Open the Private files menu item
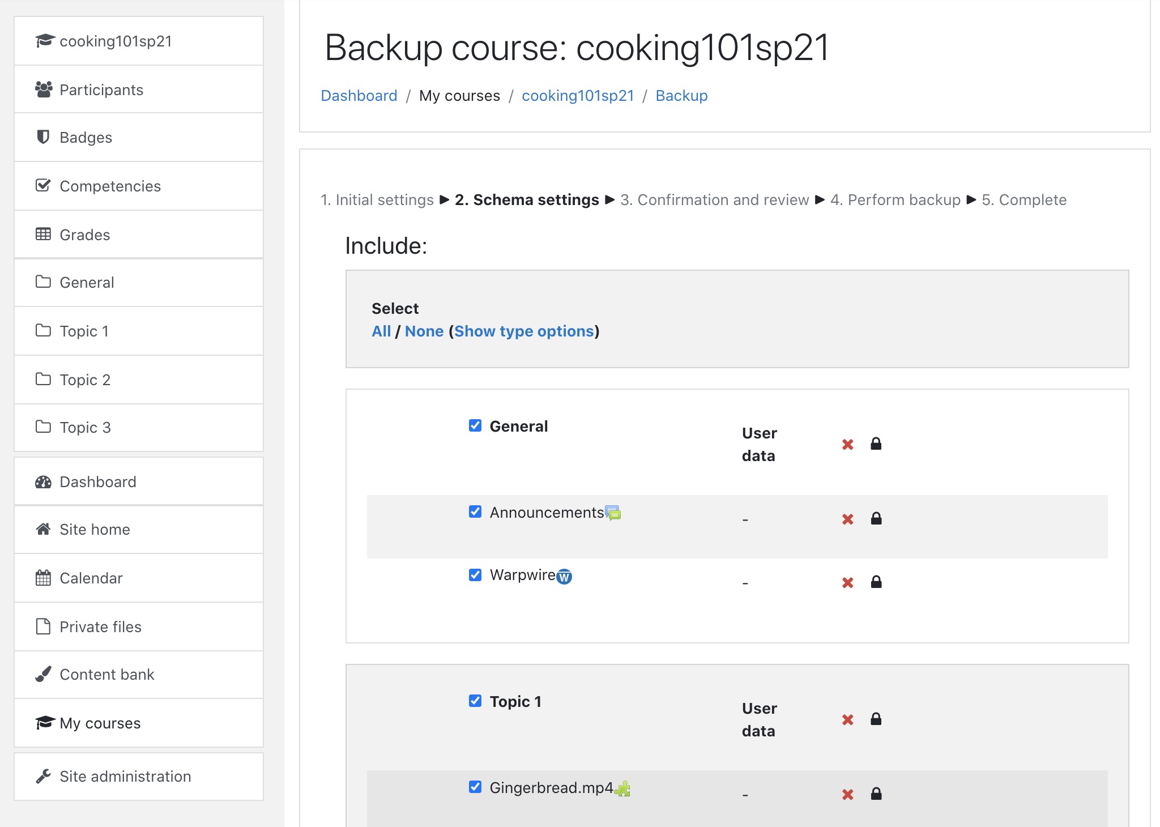This screenshot has height=827, width=1160. (100, 626)
